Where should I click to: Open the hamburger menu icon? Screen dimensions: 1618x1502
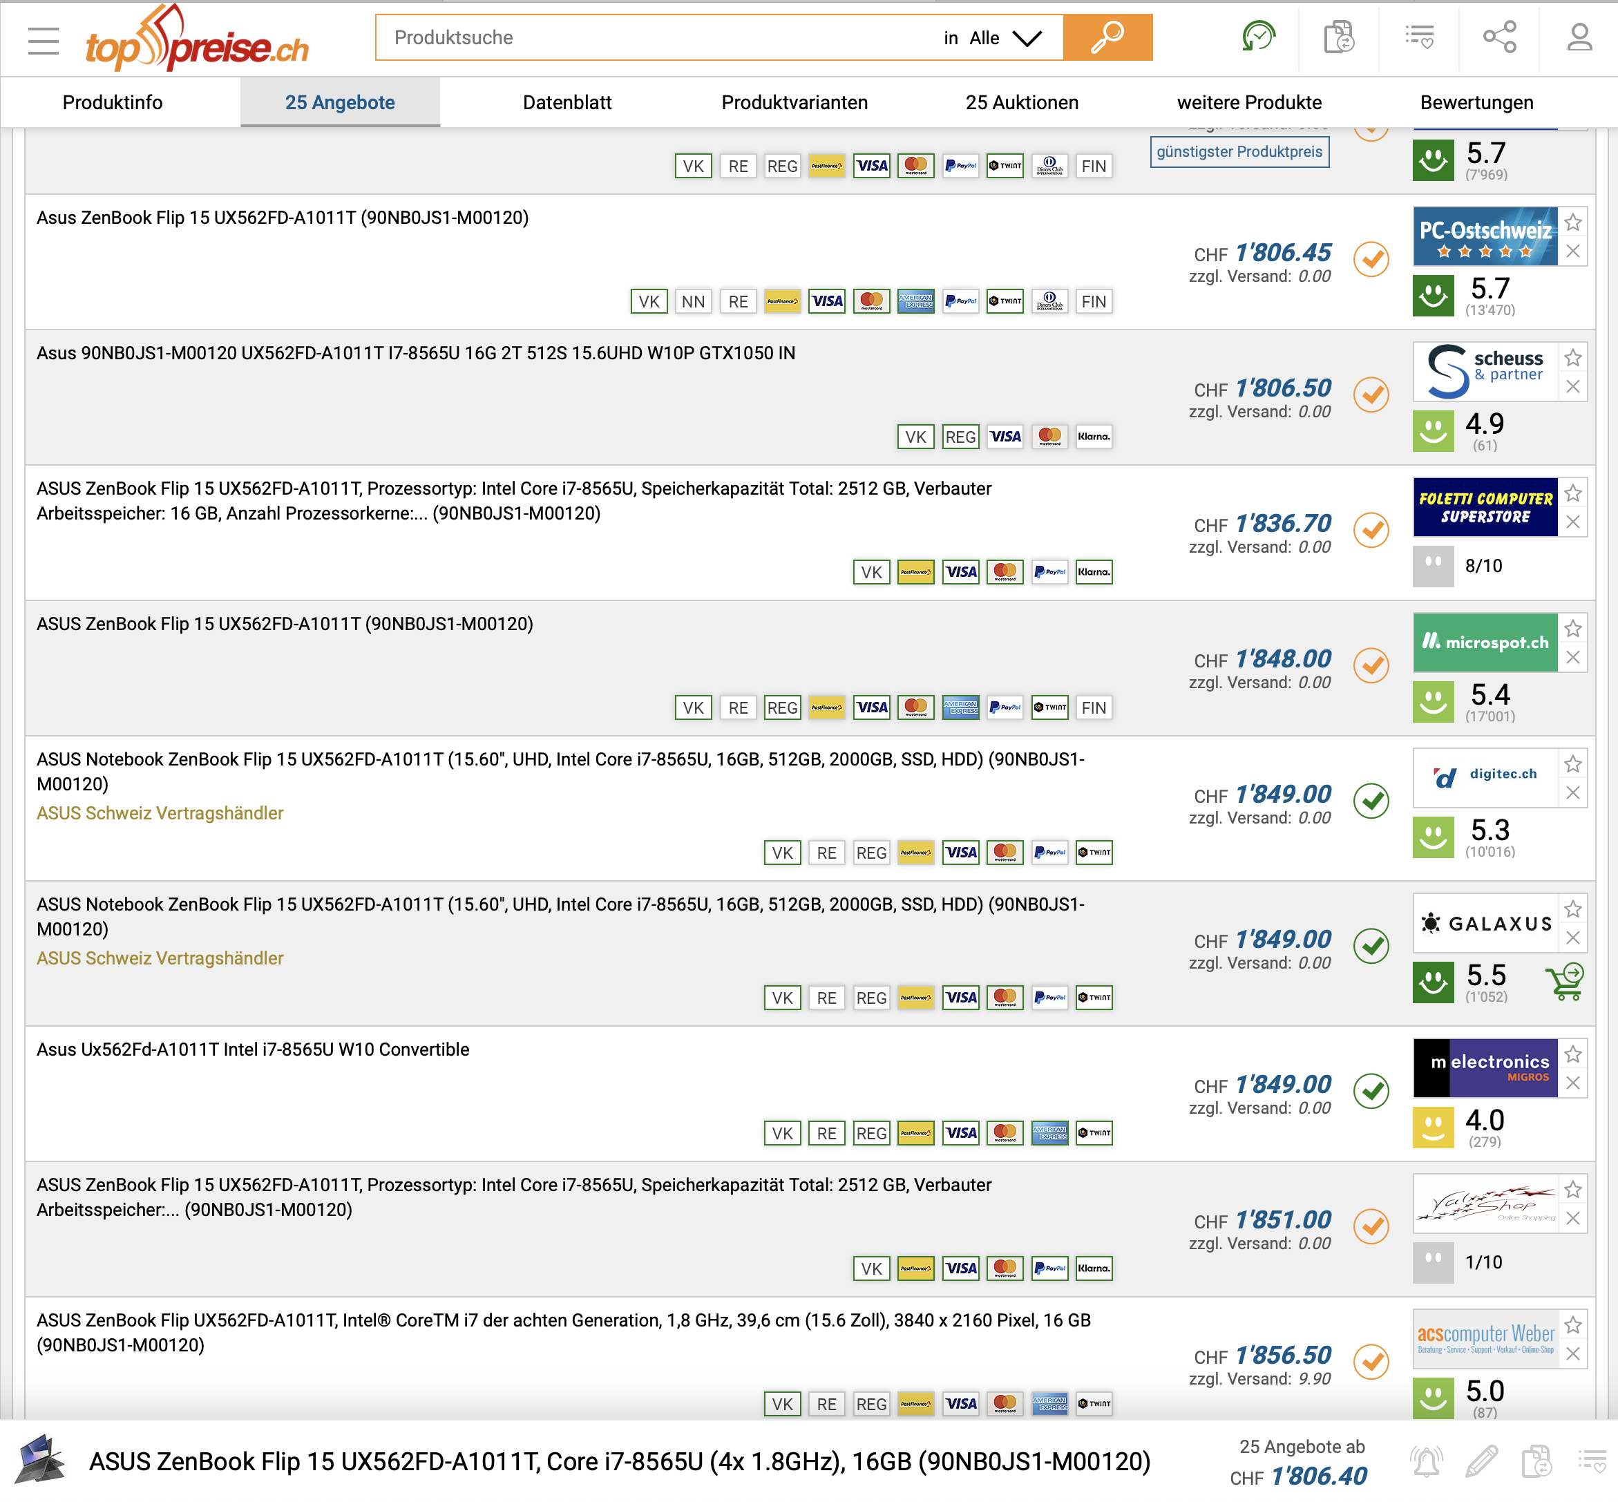pos(43,40)
